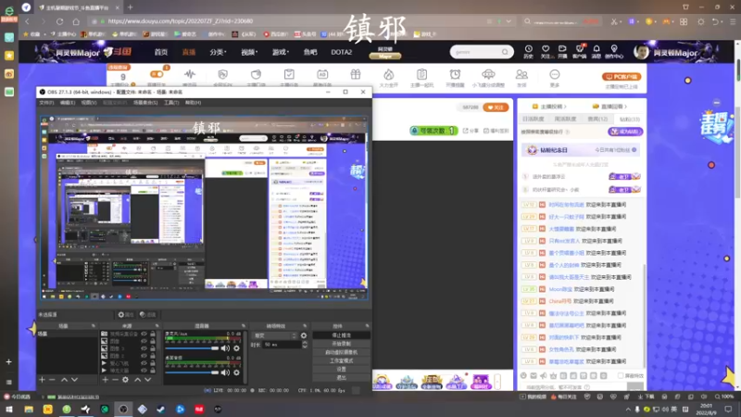Open Douyu 开播 broadcast icon in header
The height and width of the screenshot is (417, 741).
coord(562,51)
